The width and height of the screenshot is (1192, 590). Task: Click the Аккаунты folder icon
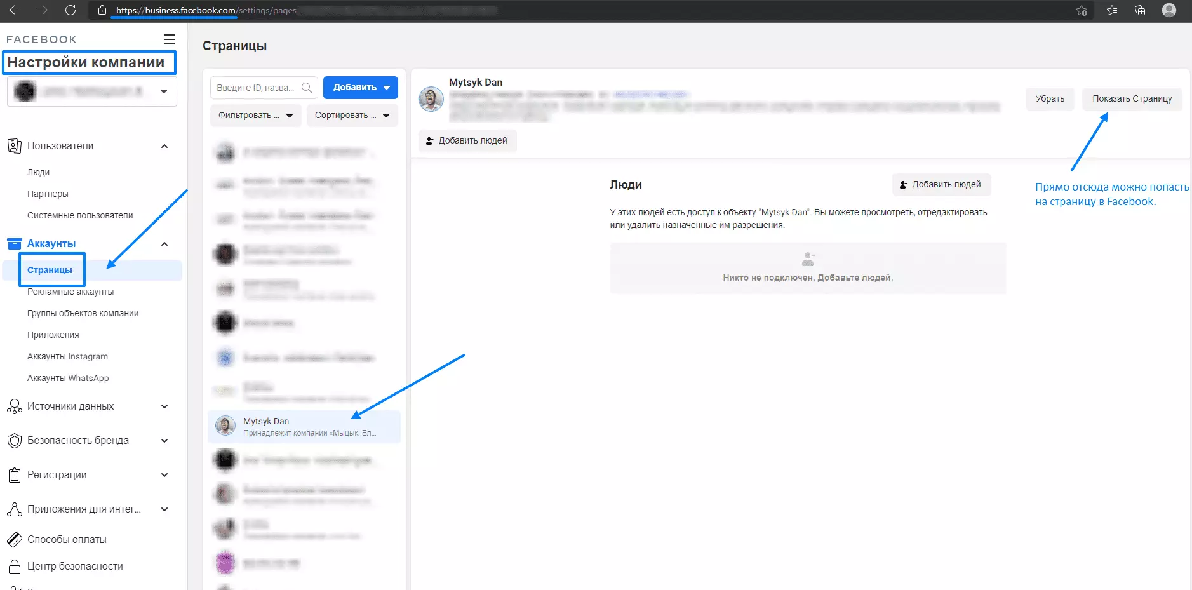14,244
